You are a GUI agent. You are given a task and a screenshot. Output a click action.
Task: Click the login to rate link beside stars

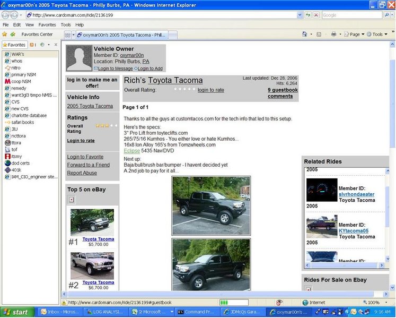point(210,90)
